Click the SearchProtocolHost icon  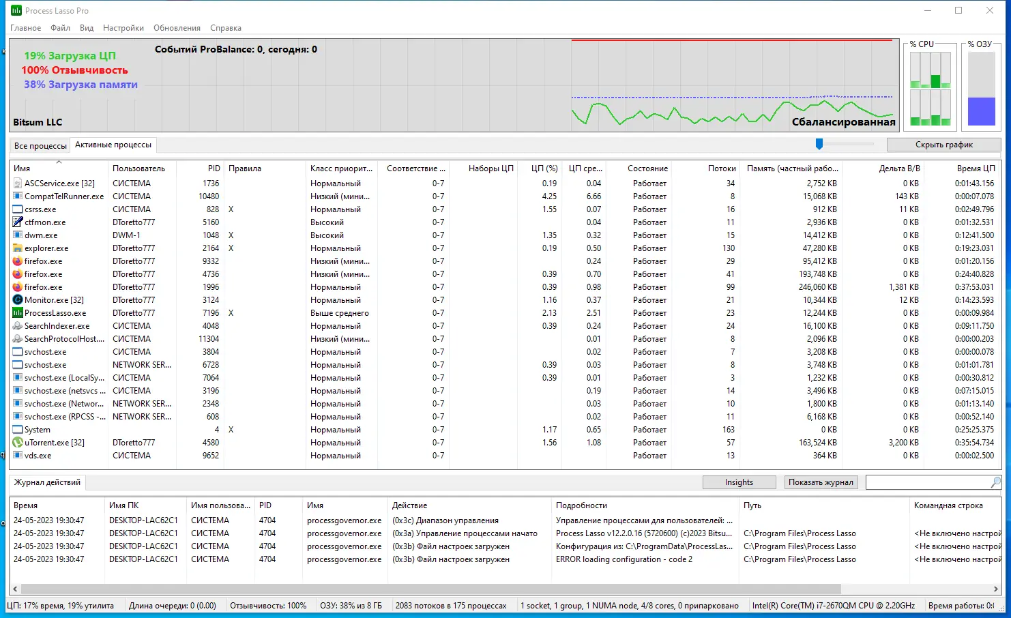point(18,339)
